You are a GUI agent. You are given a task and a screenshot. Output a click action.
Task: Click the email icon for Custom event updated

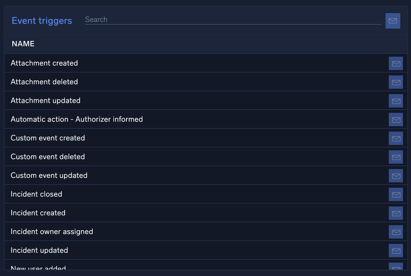pyautogui.click(x=396, y=176)
